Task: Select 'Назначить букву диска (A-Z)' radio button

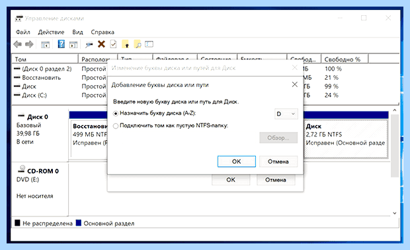Action: pyautogui.click(x=116, y=113)
